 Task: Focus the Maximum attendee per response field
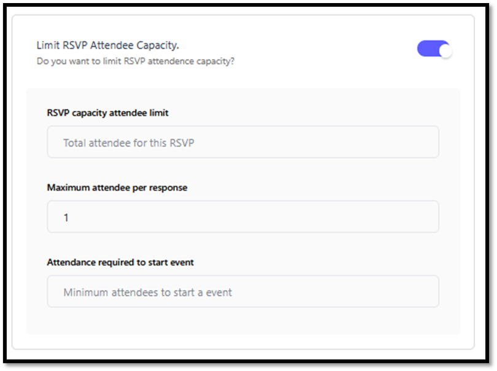pyautogui.click(x=243, y=217)
